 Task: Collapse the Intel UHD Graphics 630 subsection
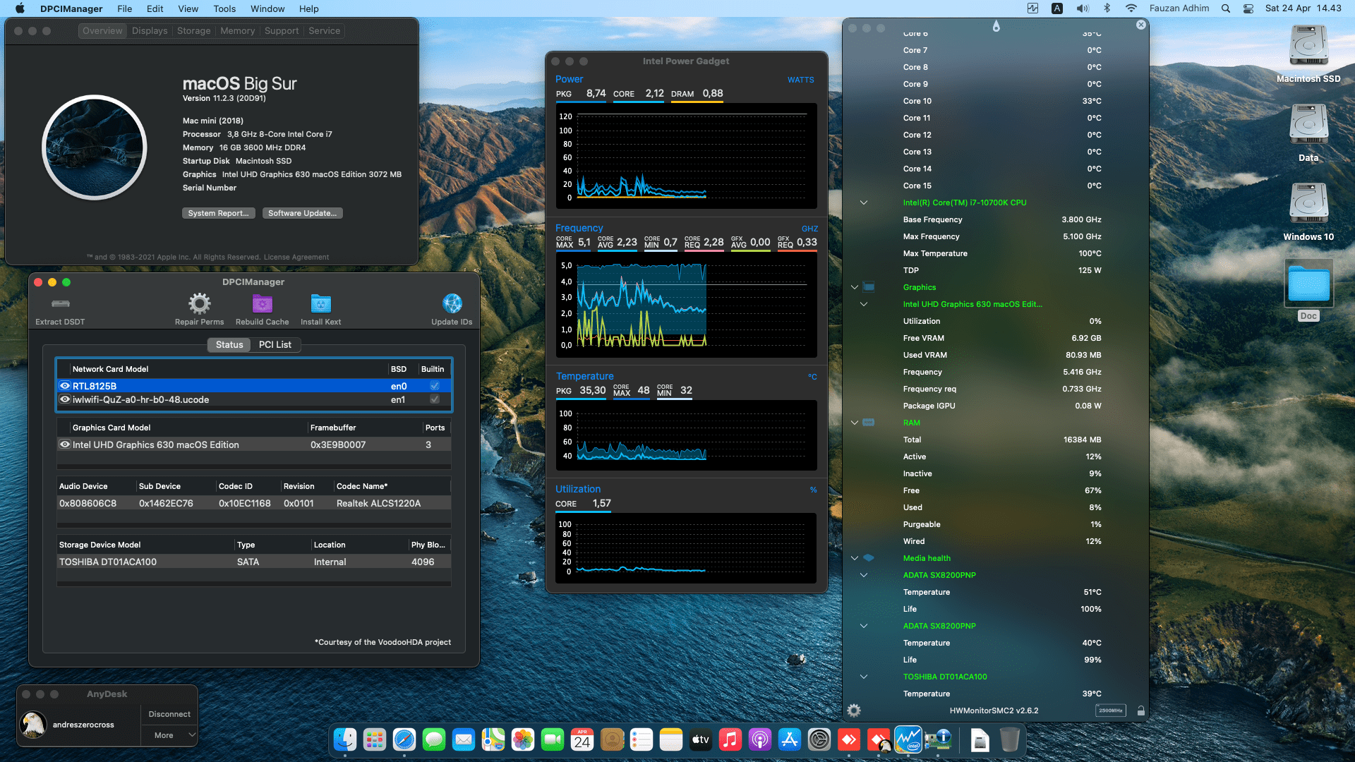tap(863, 304)
